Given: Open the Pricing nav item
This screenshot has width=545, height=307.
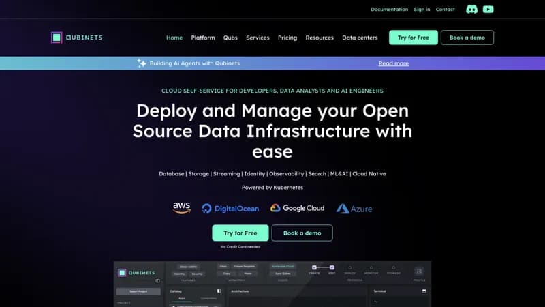Looking at the screenshot, I should click(287, 38).
